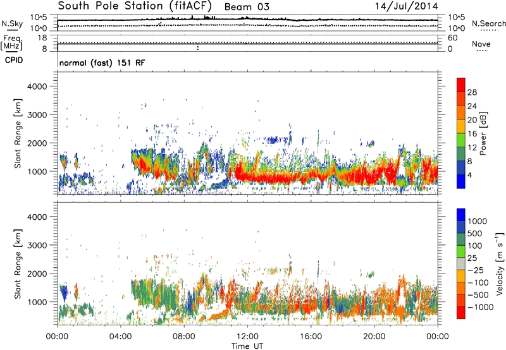
Task: Click the frequency trace plot strip
Action: point(247,43)
